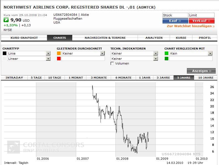
Task: Select the 5 Tage time range
Action: pyautogui.click(x=36, y=78)
